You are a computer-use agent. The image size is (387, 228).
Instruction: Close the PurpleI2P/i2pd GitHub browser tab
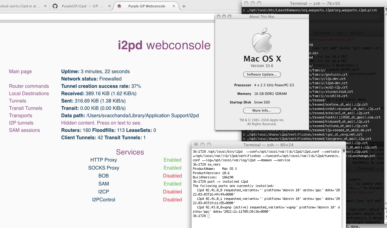[x=110, y=6]
